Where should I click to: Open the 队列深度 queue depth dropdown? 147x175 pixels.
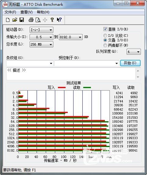134,52
